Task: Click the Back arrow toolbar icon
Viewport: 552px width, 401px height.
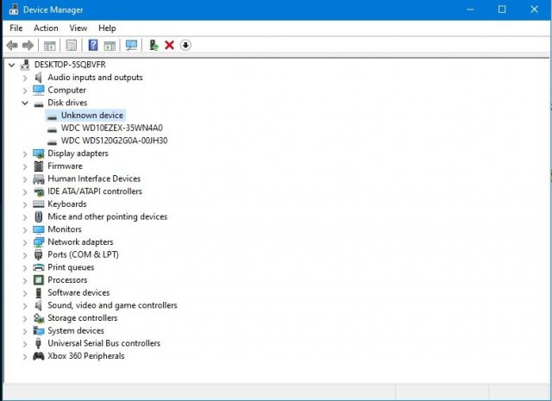Action: click(x=11, y=45)
